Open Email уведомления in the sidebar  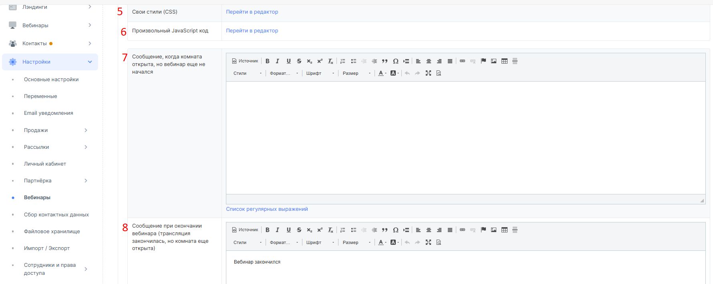click(48, 113)
